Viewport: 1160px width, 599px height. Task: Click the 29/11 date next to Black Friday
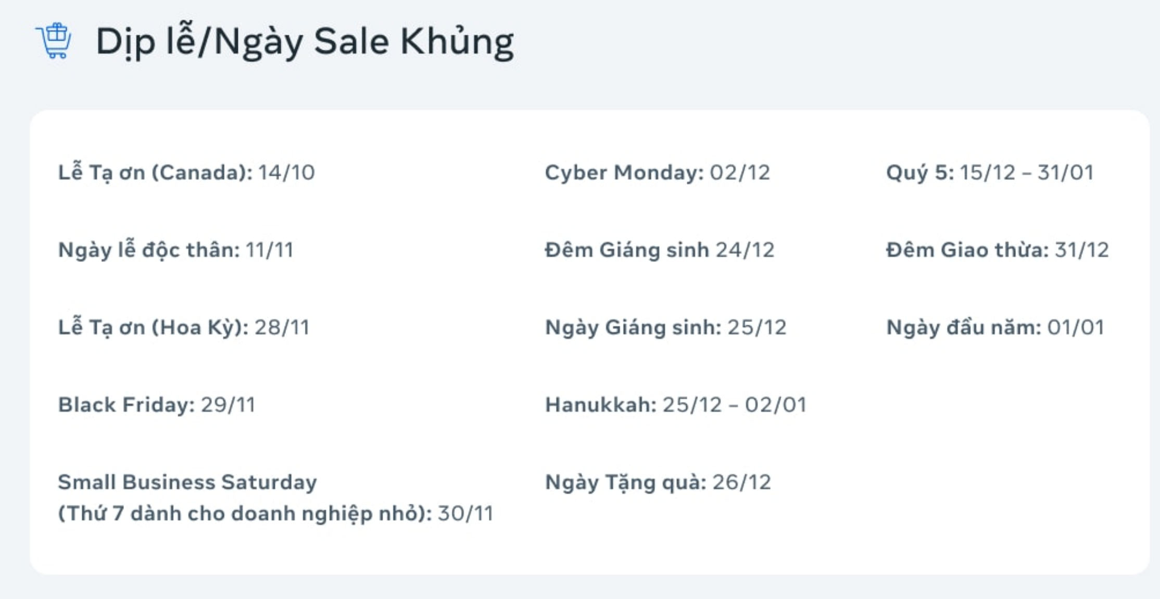coord(228,405)
